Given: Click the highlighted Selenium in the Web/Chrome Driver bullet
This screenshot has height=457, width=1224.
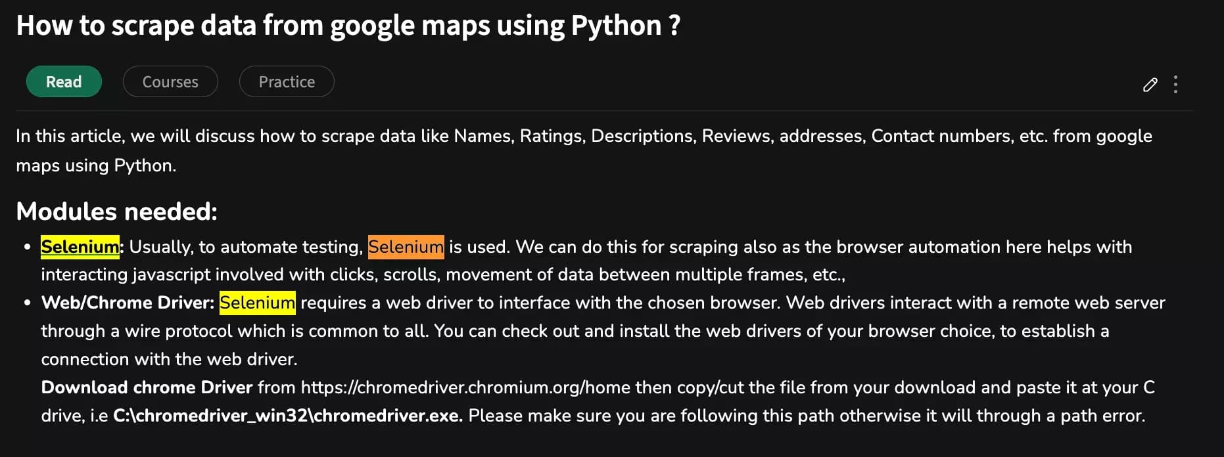Looking at the screenshot, I should pyautogui.click(x=257, y=303).
